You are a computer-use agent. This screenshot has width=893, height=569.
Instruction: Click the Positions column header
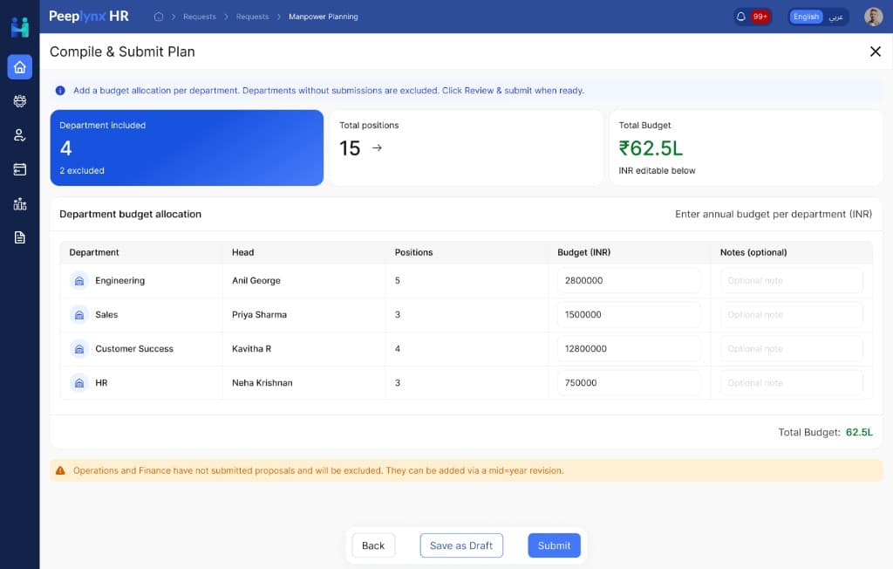(414, 252)
